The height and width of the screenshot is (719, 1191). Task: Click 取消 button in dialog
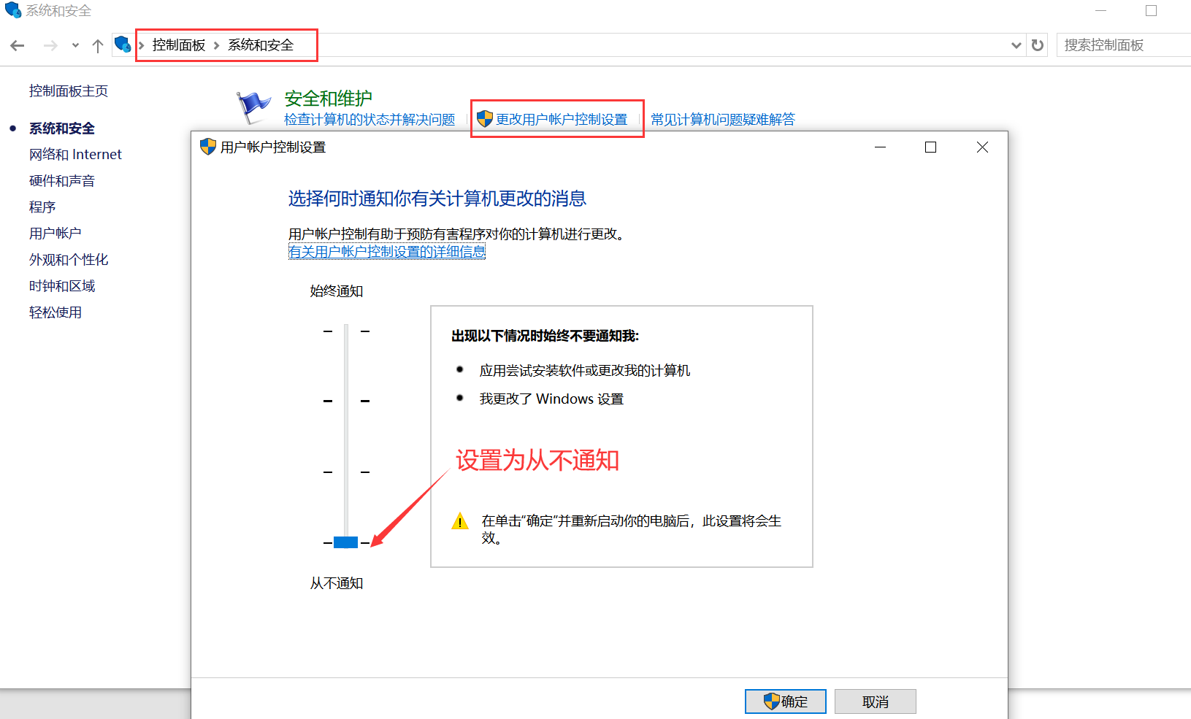875,701
